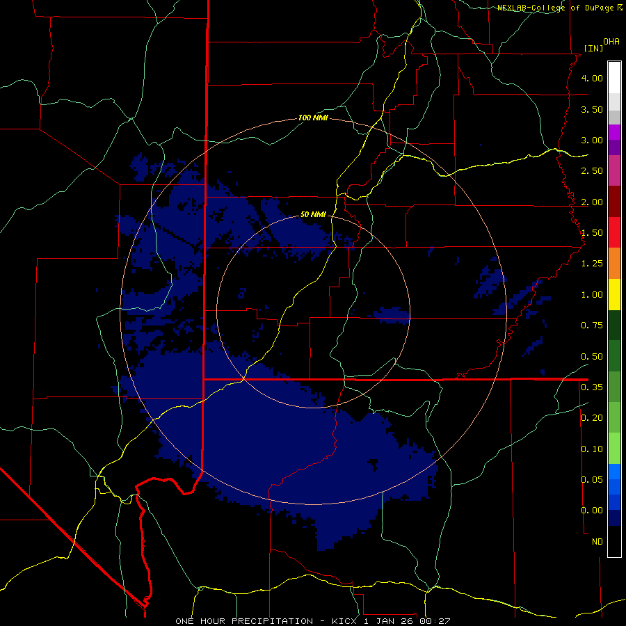Click the '0.20' legend value
The height and width of the screenshot is (626, 626).
pyautogui.click(x=592, y=418)
